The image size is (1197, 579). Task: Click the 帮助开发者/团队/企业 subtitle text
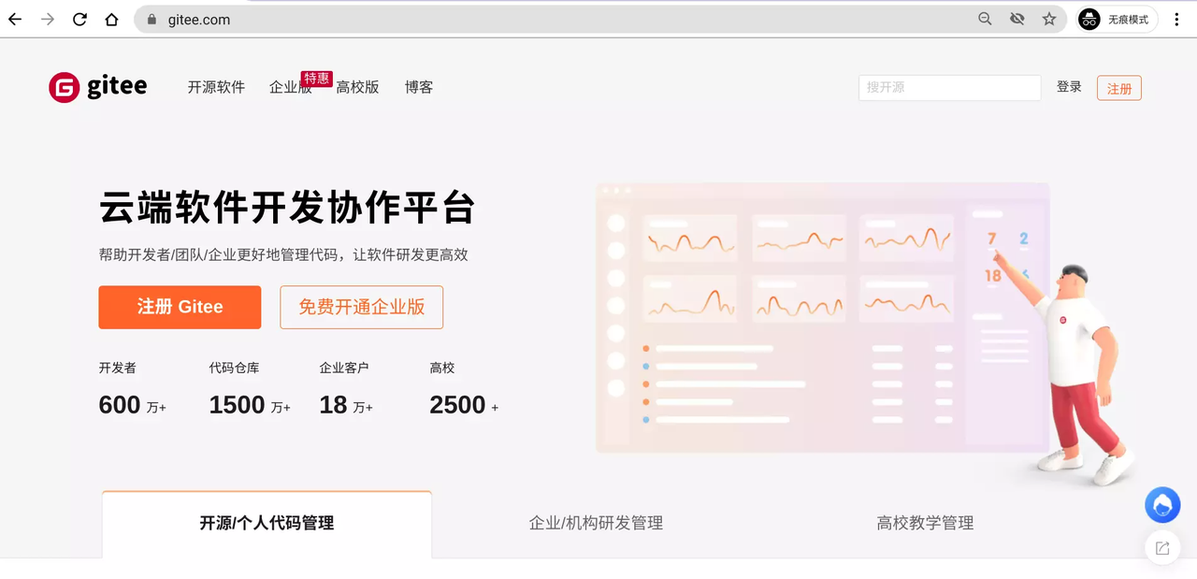(283, 254)
